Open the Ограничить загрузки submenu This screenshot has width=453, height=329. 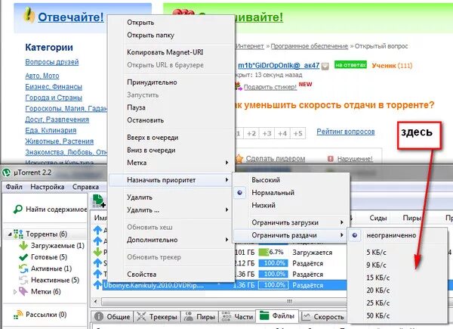coord(290,222)
